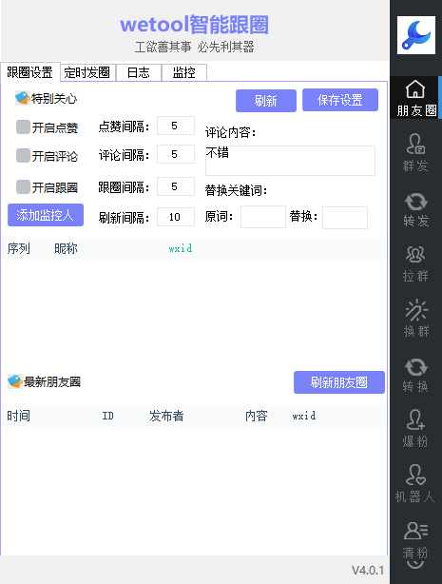Check the 开启跟圈 checkbox
Image resolution: width=442 pixels, height=584 pixels.
click(23, 187)
